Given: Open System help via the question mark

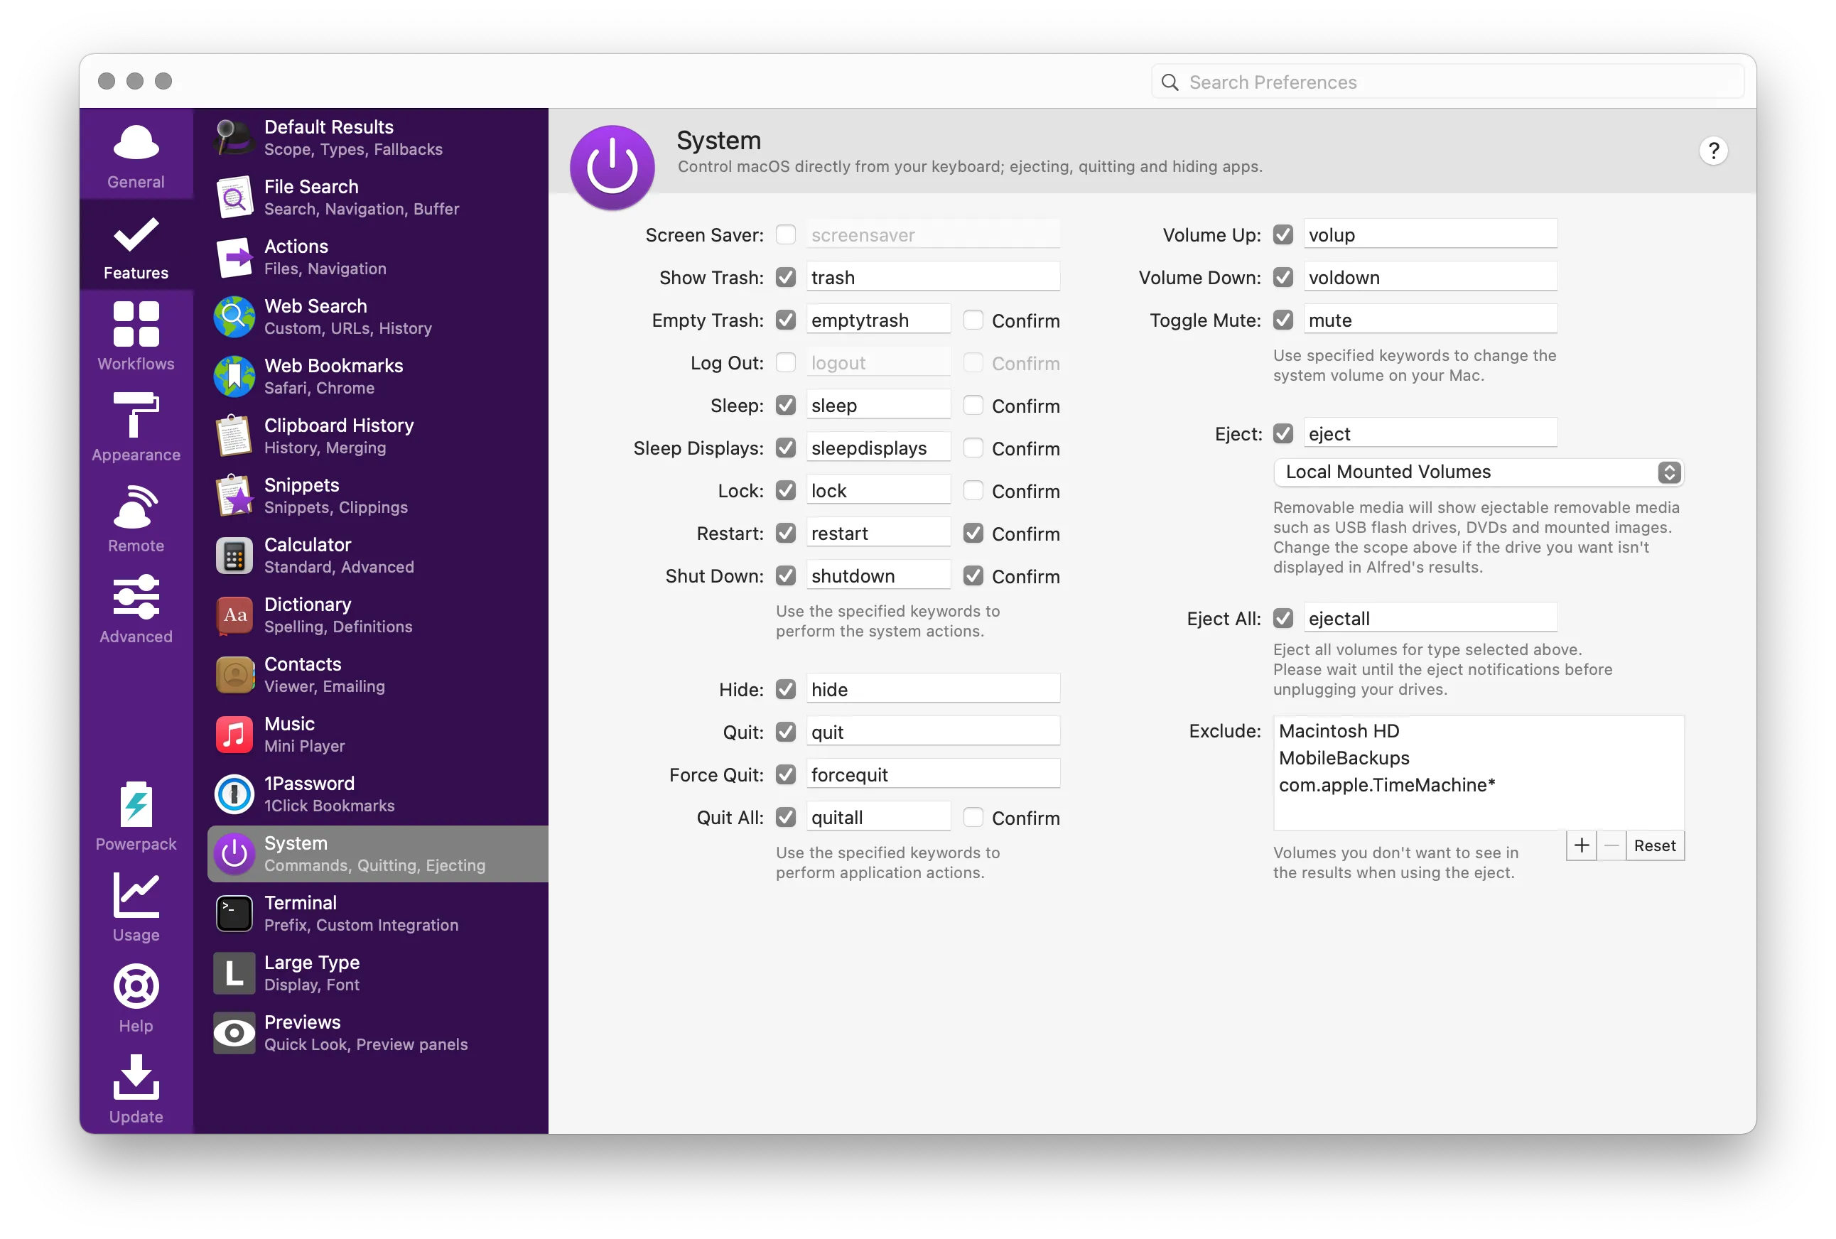Looking at the screenshot, I should 1713,150.
